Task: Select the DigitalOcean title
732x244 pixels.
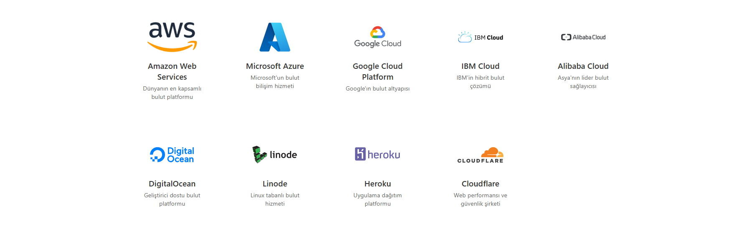Action: [x=172, y=184]
